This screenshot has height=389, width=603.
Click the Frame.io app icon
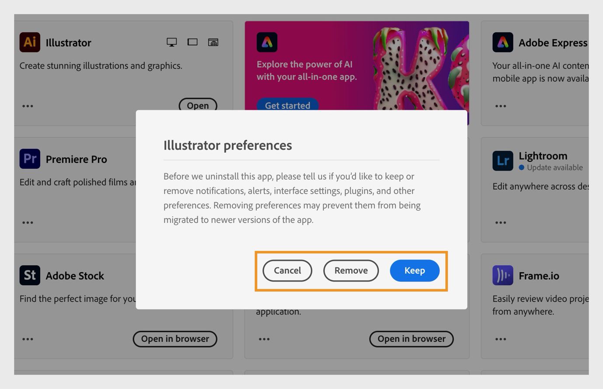(503, 275)
